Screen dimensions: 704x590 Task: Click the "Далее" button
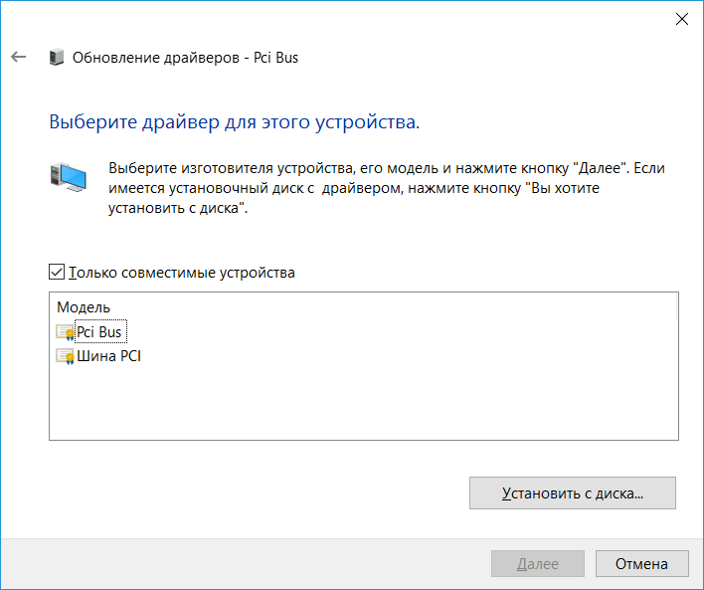pyautogui.click(x=538, y=564)
